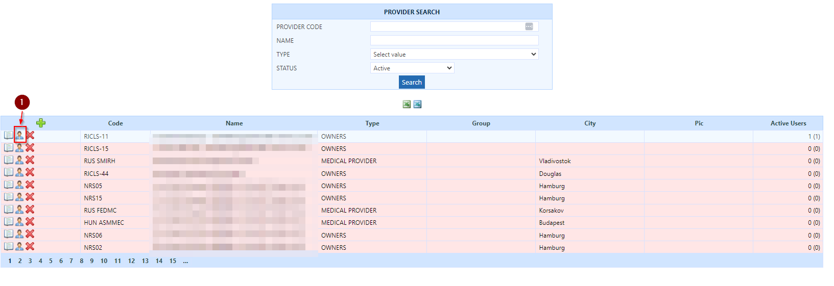Open the users icon for RICLS-11
This screenshot has width=834, height=286.
point(19,135)
